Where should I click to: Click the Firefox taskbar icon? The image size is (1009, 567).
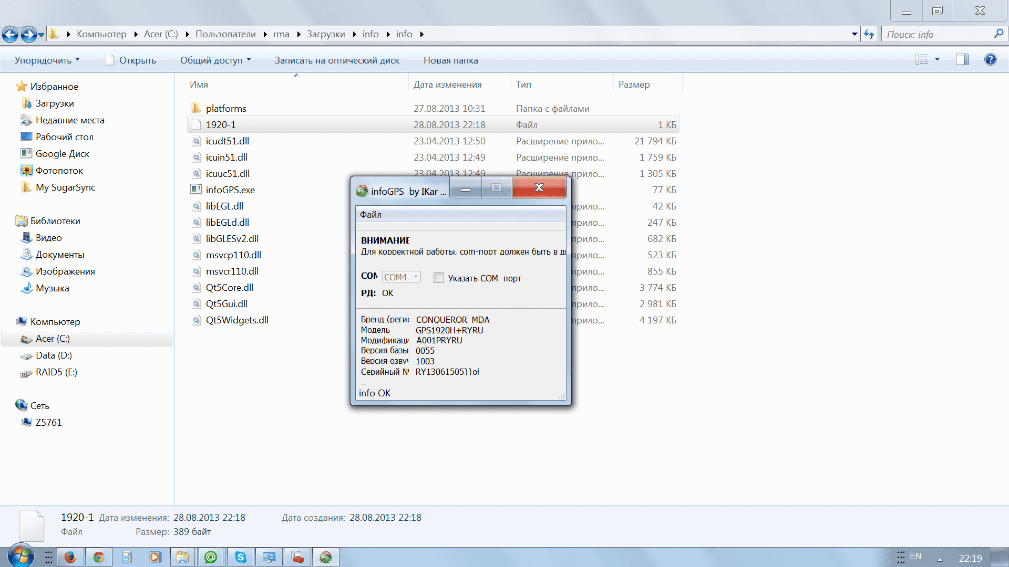tap(70, 557)
